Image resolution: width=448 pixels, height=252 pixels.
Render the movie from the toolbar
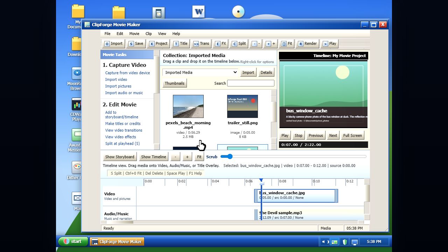click(307, 44)
